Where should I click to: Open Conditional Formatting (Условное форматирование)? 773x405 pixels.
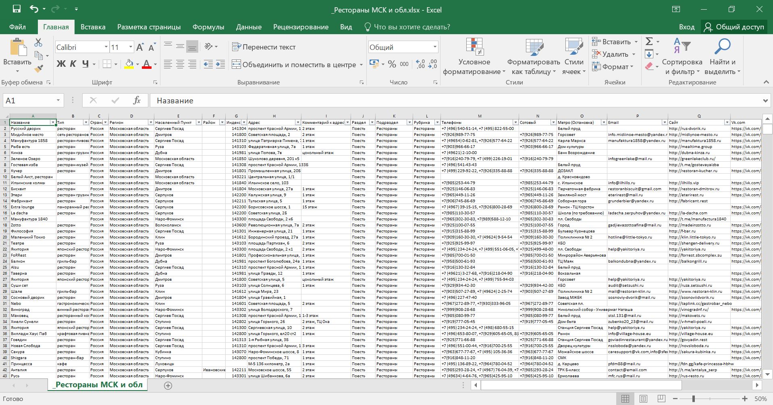pos(474,56)
